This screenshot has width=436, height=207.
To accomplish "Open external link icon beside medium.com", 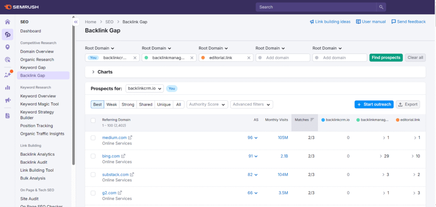I will pyautogui.click(x=130, y=138).
